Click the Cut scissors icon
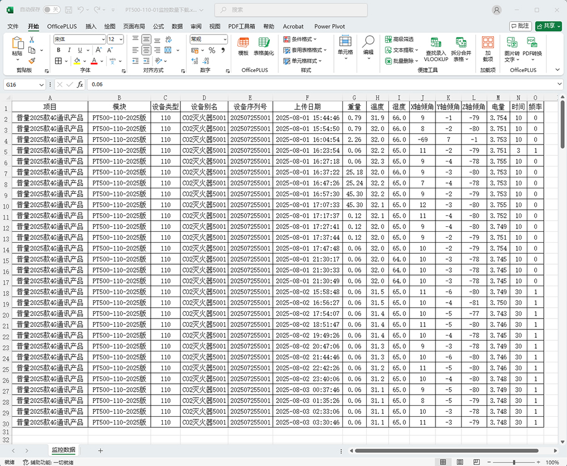The image size is (567, 466). pos(32,40)
